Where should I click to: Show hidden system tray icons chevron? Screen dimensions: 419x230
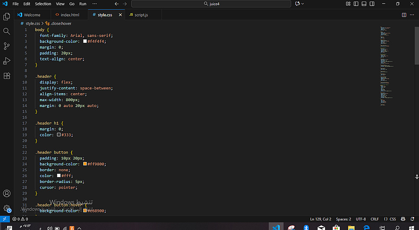pos(79,228)
